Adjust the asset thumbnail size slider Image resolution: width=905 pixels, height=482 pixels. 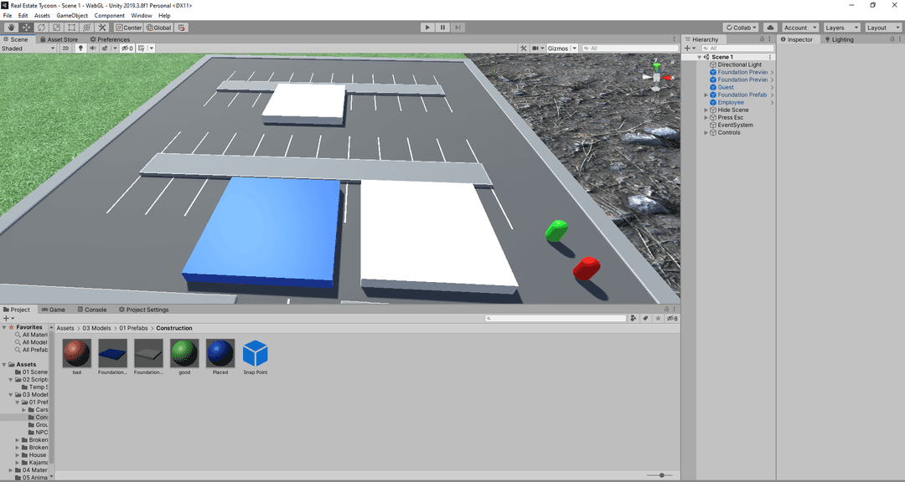click(x=662, y=475)
